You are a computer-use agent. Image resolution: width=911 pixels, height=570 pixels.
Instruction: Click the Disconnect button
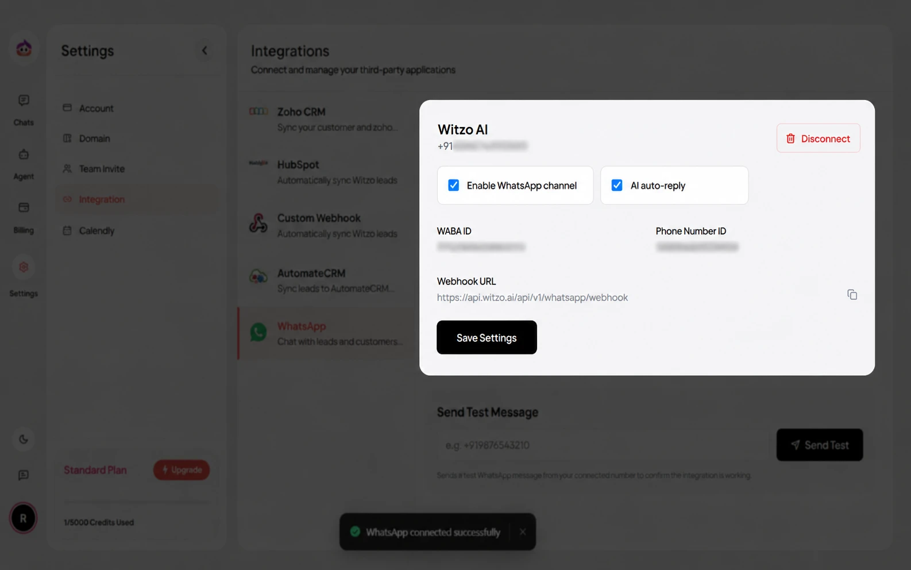coord(818,138)
